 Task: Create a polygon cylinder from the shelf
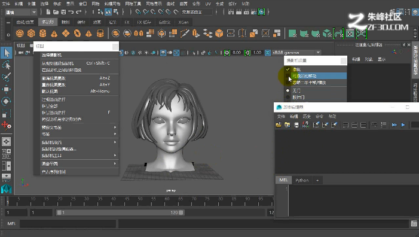43,33
